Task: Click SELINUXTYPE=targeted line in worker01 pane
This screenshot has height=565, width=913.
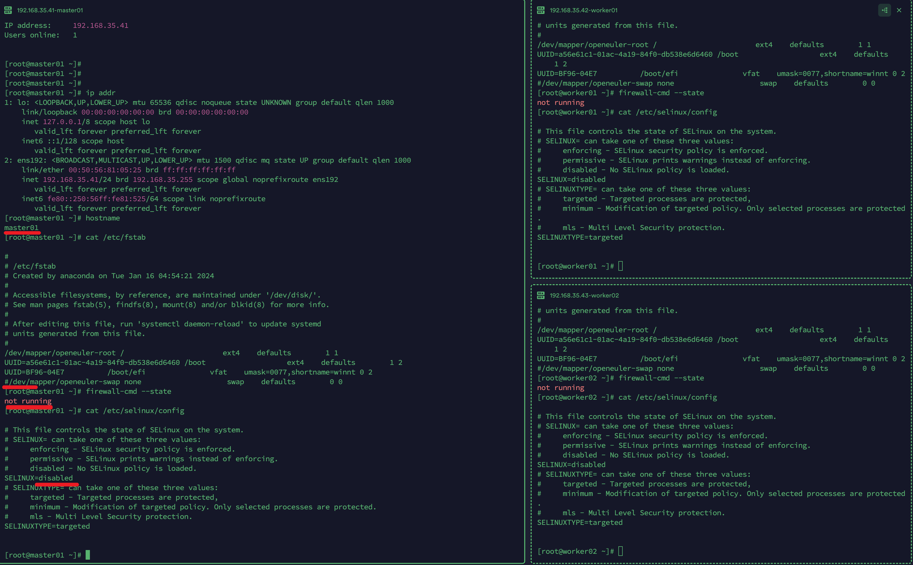Action: point(580,237)
